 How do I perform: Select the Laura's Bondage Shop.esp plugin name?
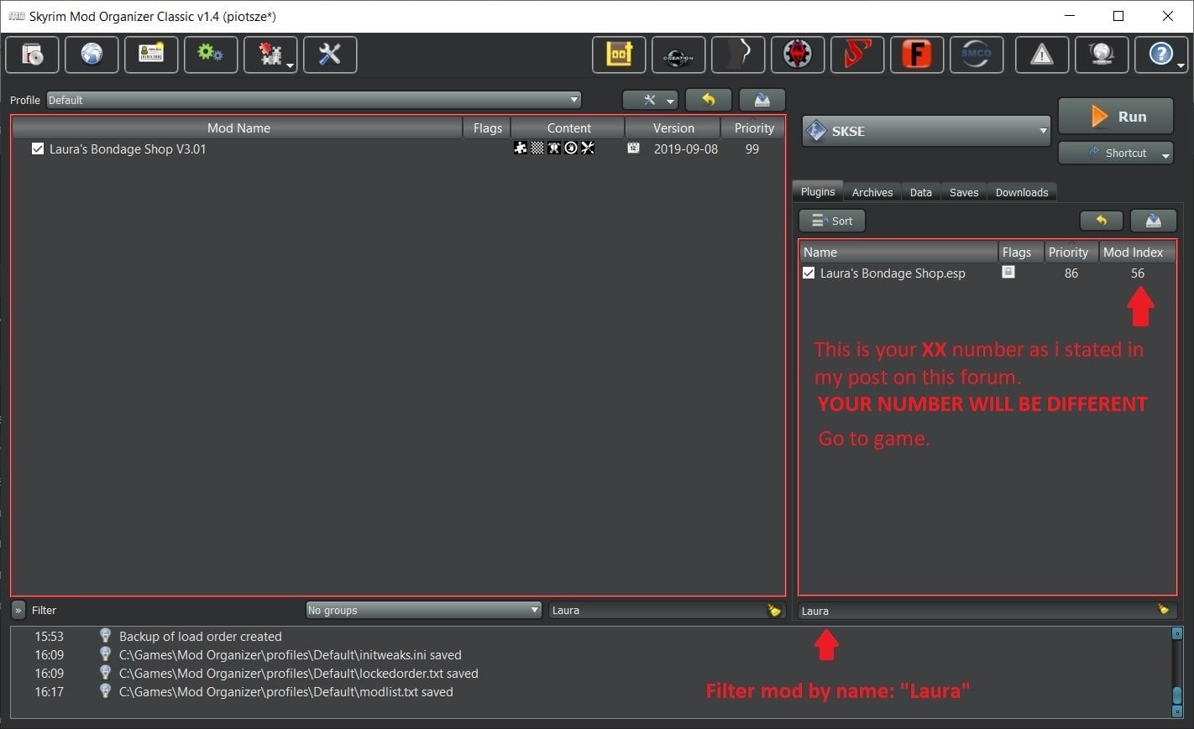[x=893, y=273]
